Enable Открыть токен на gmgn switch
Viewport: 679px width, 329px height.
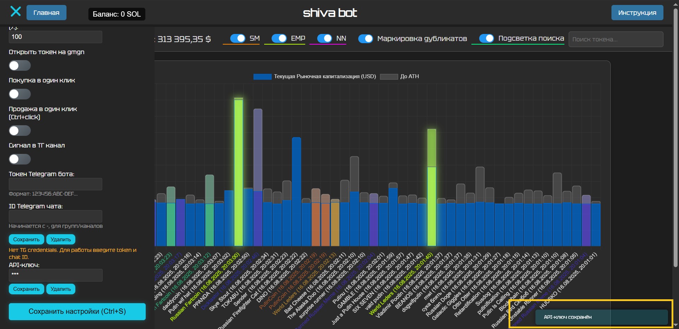coord(20,66)
